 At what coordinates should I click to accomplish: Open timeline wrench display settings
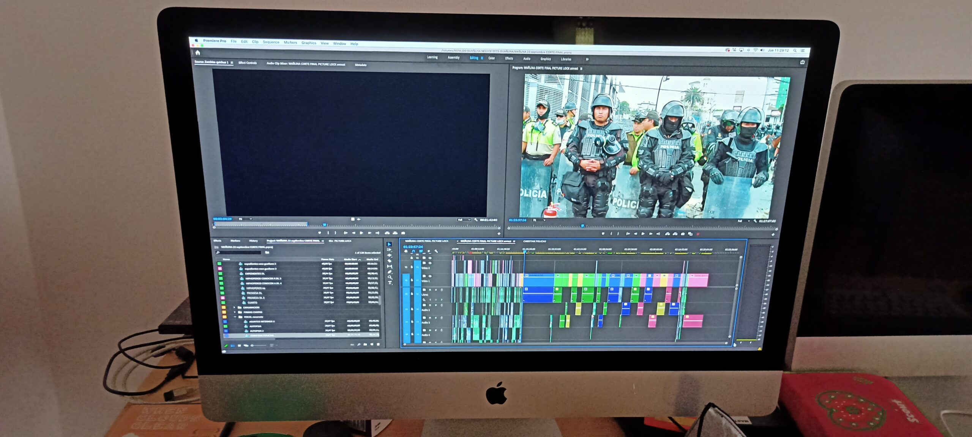[x=436, y=251]
